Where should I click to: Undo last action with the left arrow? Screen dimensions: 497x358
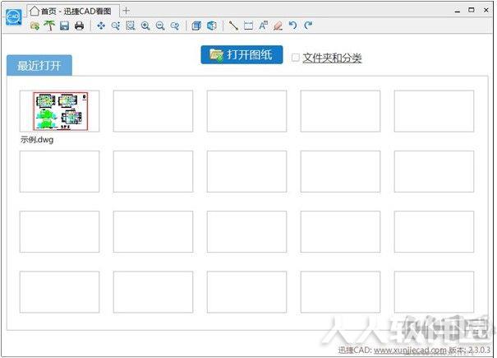(x=293, y=26)
